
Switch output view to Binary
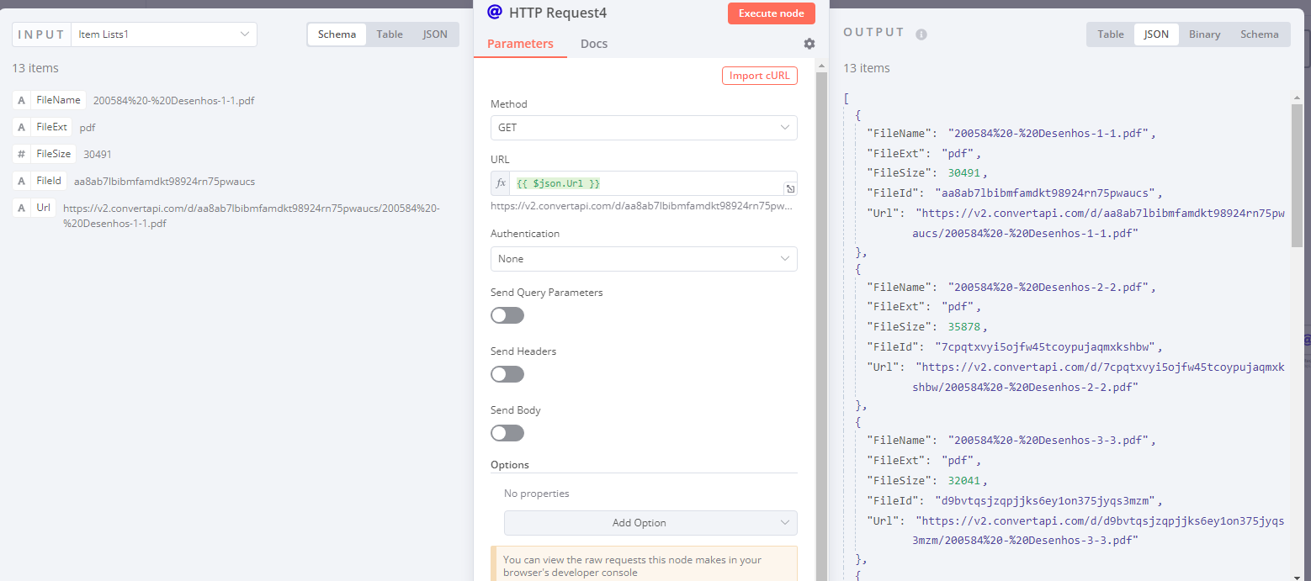[1204, 34]
